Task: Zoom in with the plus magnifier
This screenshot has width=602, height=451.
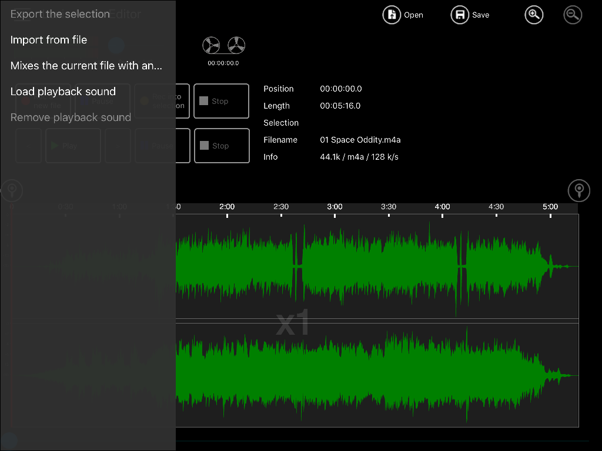Action: coord(534,15)
